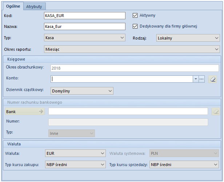
Task: Toggle Dedykowany dla firmy głównej checkbox
Action: tap(135, 26)
